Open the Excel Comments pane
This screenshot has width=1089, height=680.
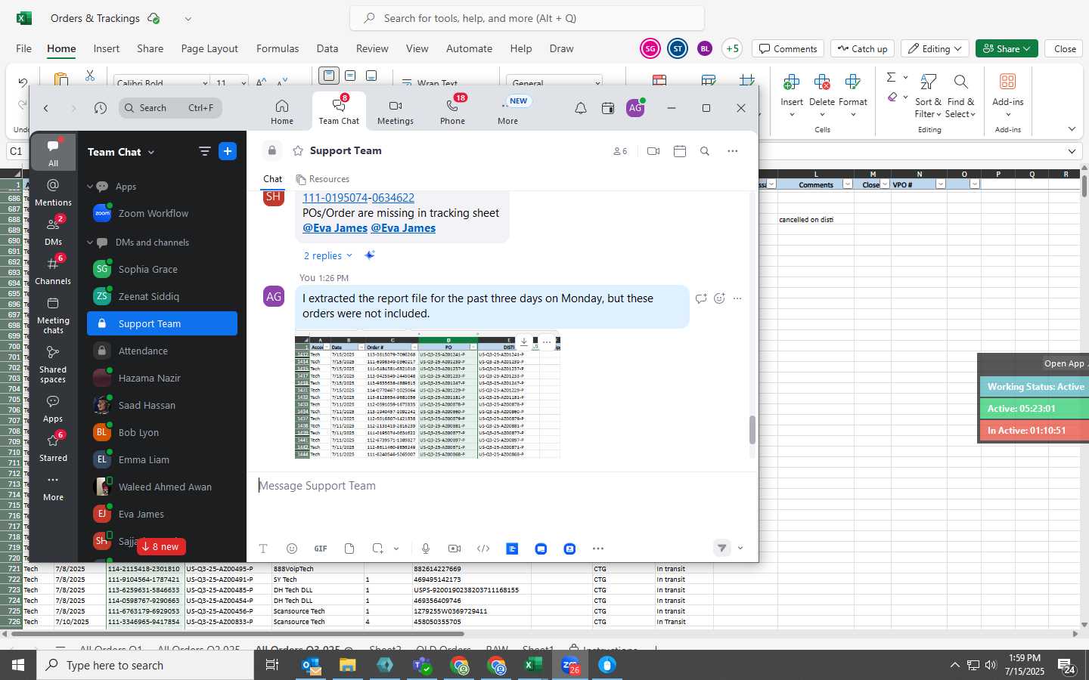click(788, 48)
